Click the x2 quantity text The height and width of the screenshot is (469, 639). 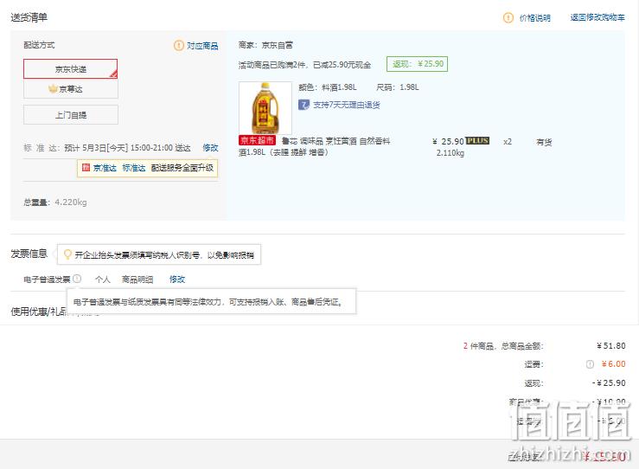(508, 142)
